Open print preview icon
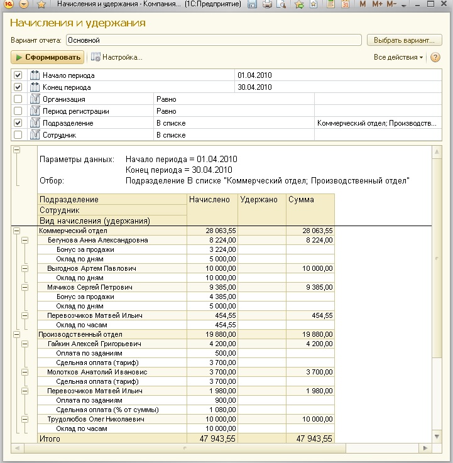 (x=281, y=5)
